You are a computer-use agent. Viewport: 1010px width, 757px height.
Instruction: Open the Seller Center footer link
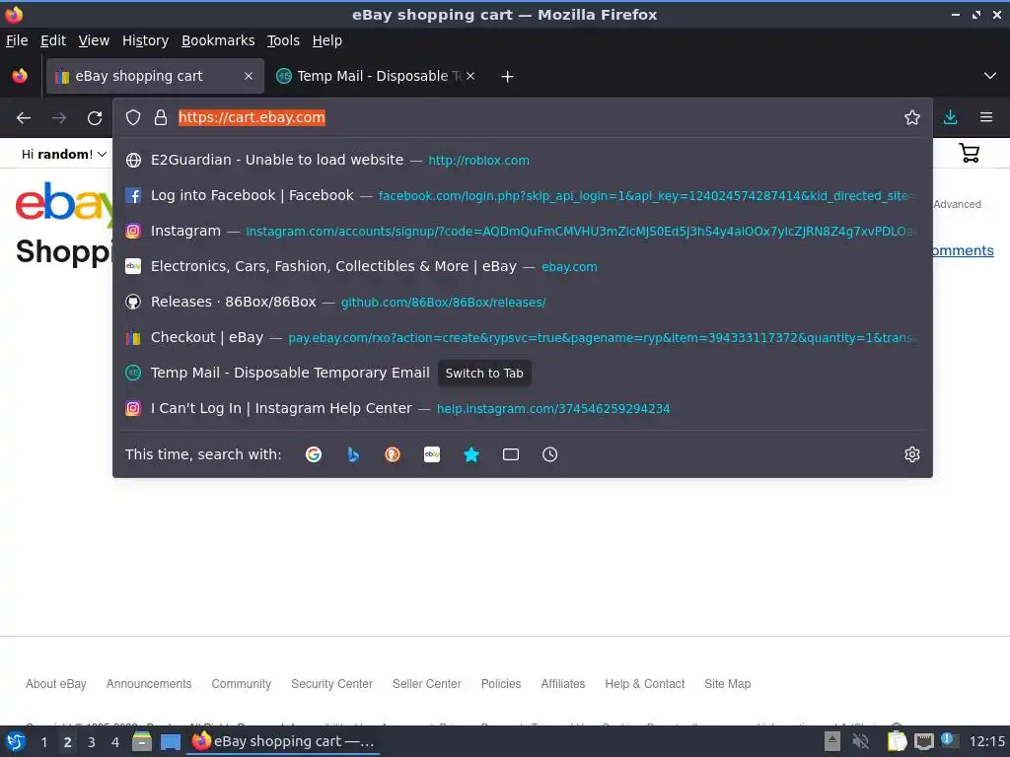[x=426, y=684]
